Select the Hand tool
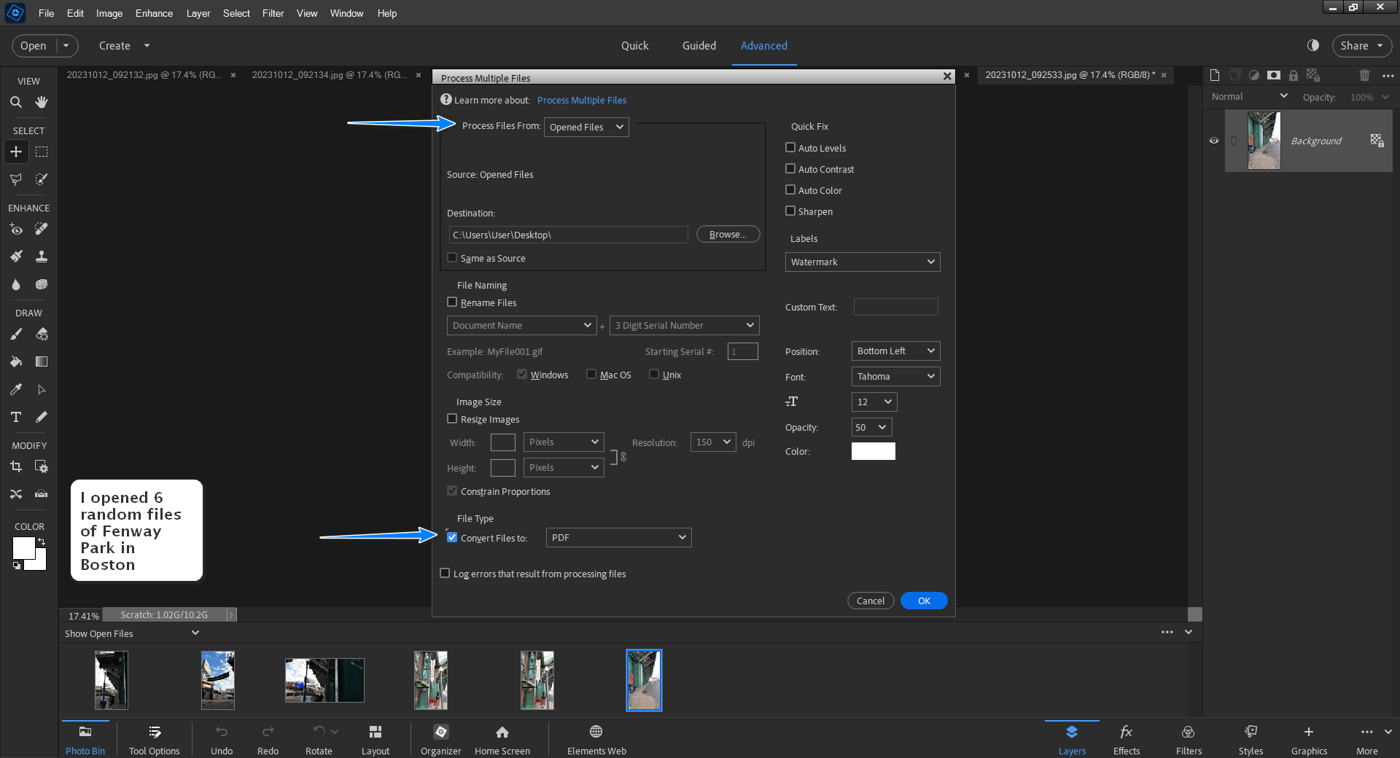1400x758 pixels. pos(41,102)
